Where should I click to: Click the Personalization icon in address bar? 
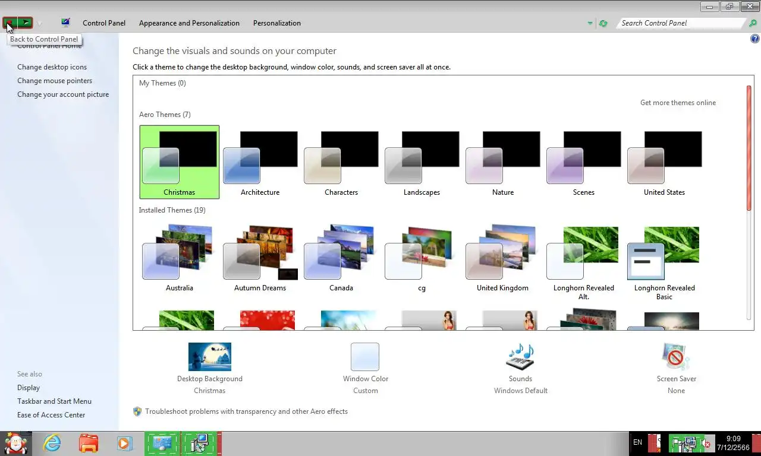click(x=65, y=23)
